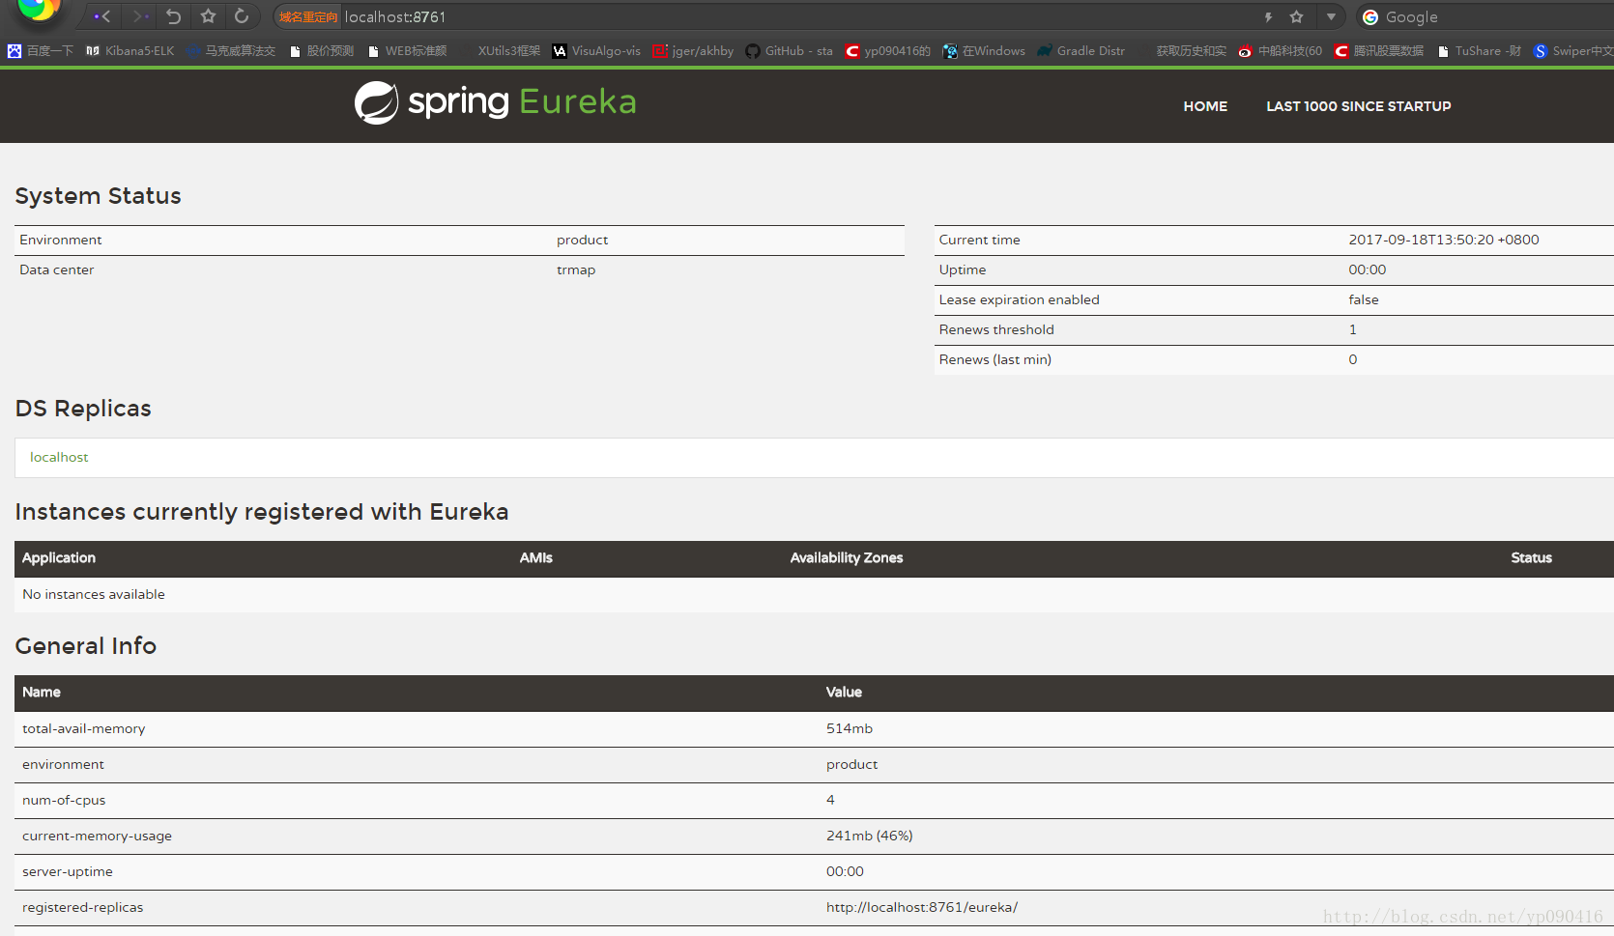Click the 'server-uptime' row name
Image resolution: width=1614 pixels, height=936 pixels.
click(x=68, y=872)
